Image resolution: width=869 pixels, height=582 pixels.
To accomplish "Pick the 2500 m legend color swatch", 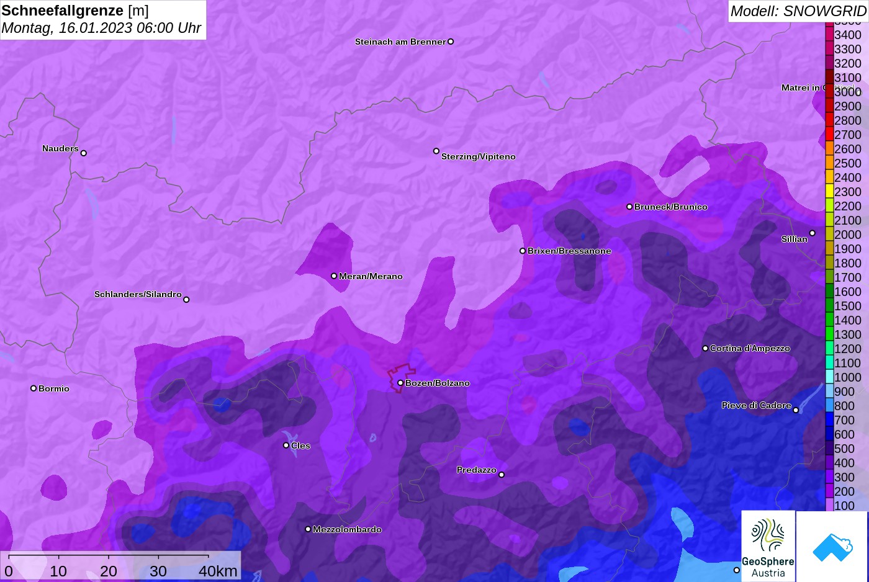I will pos(829,163).
